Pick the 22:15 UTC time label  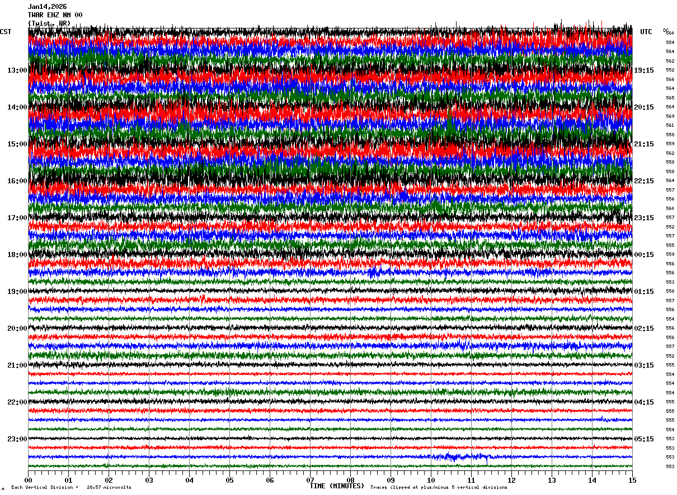(x=644, y=181)
